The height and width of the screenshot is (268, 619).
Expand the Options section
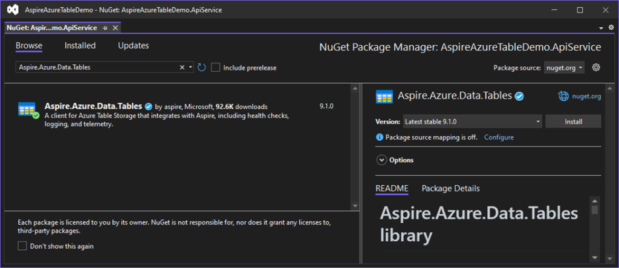382,160
